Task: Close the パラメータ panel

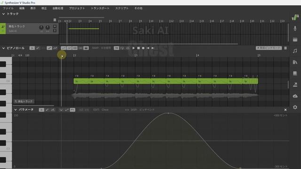Action: pyautogui.click(x=285, y=110)
